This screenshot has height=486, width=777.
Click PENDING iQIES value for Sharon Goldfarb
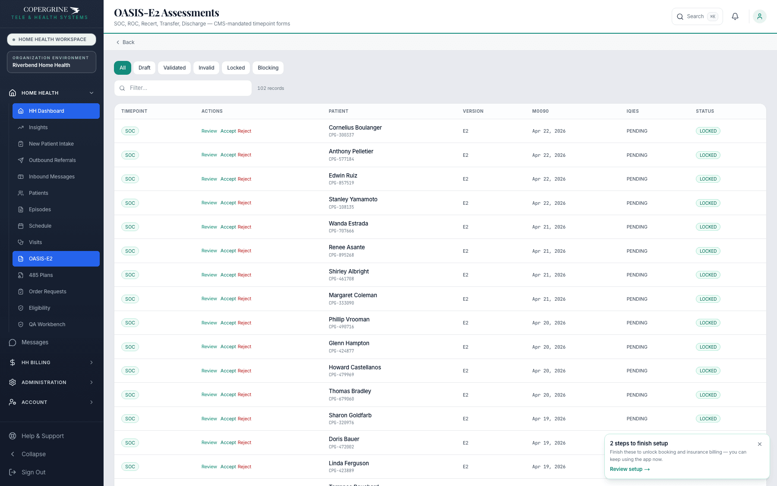coord(637,419)
